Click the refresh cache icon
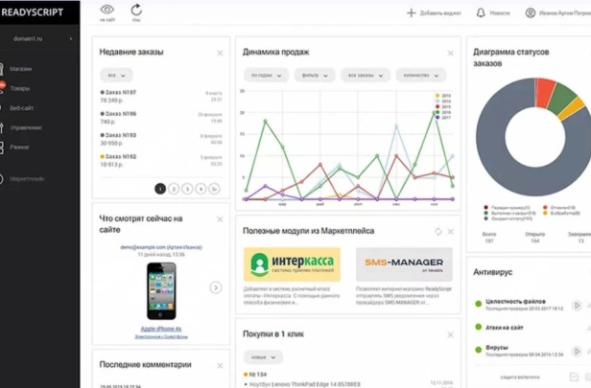The width and height of the screenshot is (591, 388). (136, 10)
